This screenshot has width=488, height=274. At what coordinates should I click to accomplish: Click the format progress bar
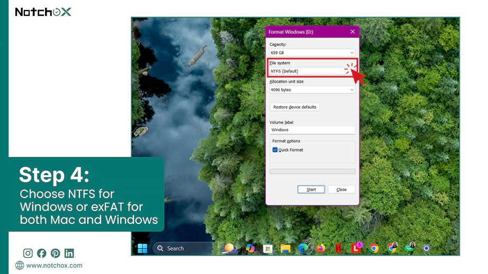click(x=312, y=172)
